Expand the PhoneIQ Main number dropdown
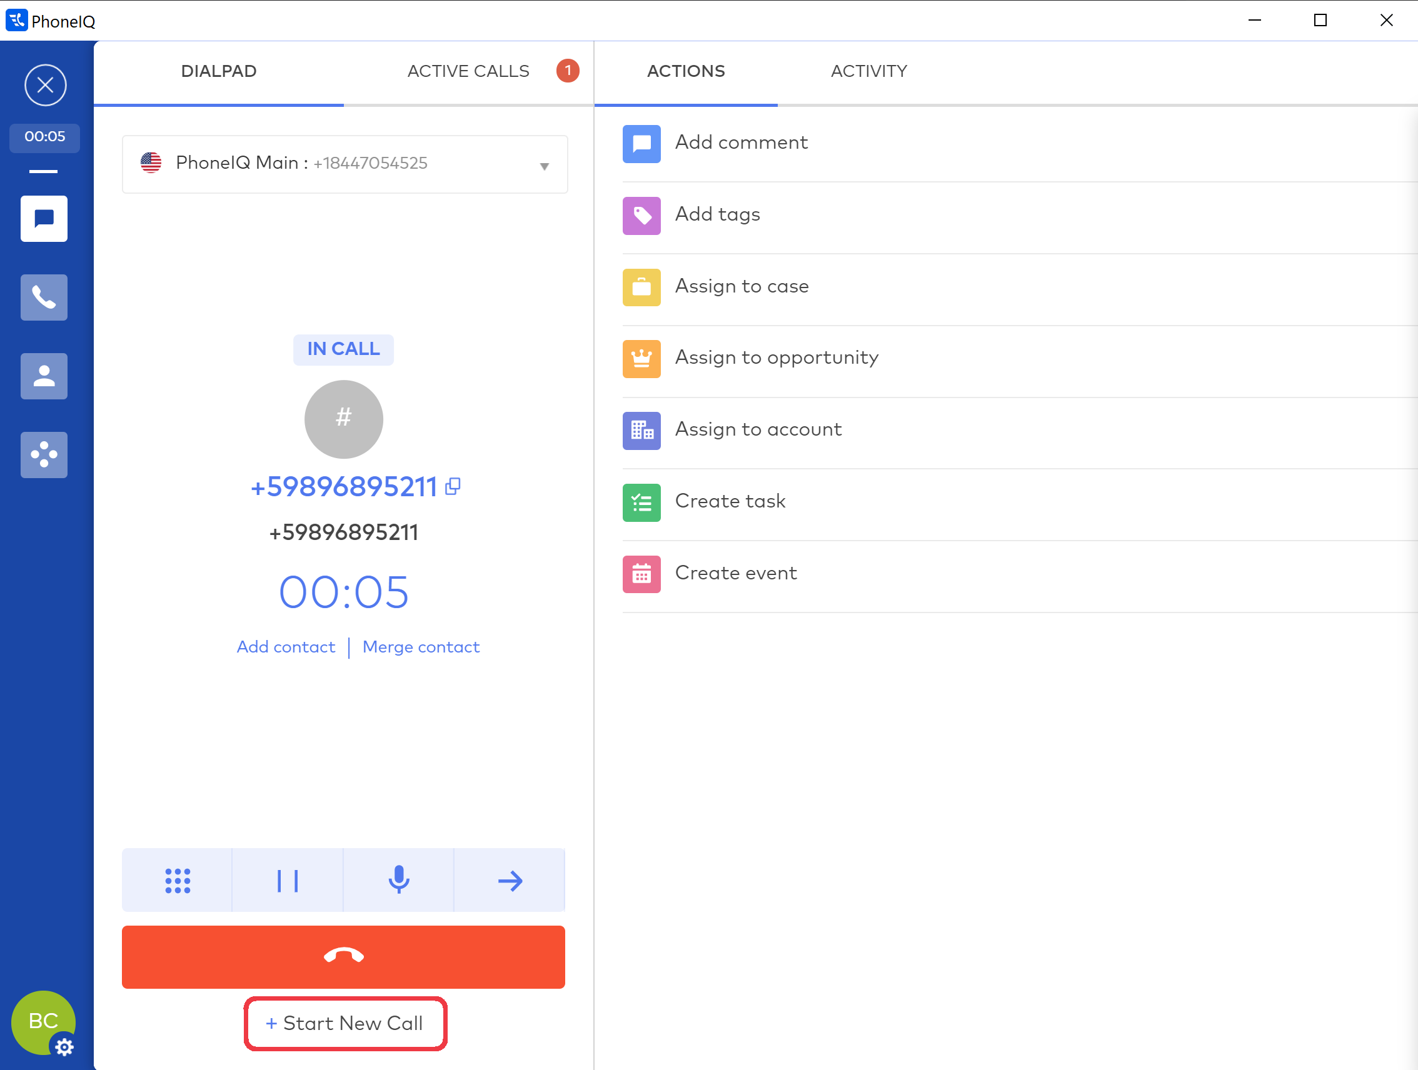 click(x=543, y=166)
